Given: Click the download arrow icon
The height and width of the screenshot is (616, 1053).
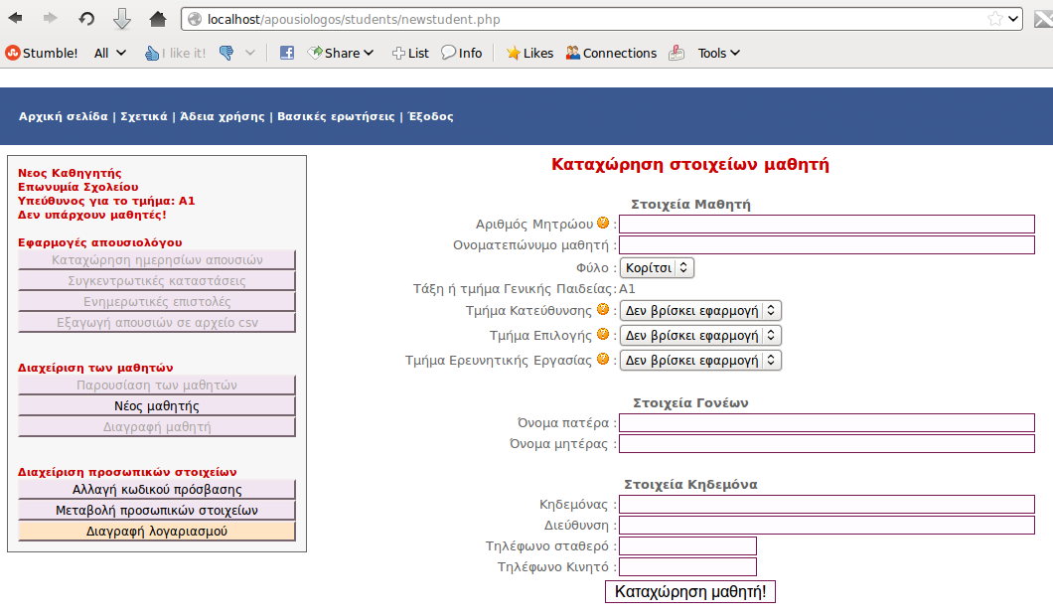Looking at the screenshot, I should click(x=123, y=17).
